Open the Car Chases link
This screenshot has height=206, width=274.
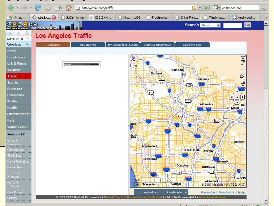(x=15, y=150)
